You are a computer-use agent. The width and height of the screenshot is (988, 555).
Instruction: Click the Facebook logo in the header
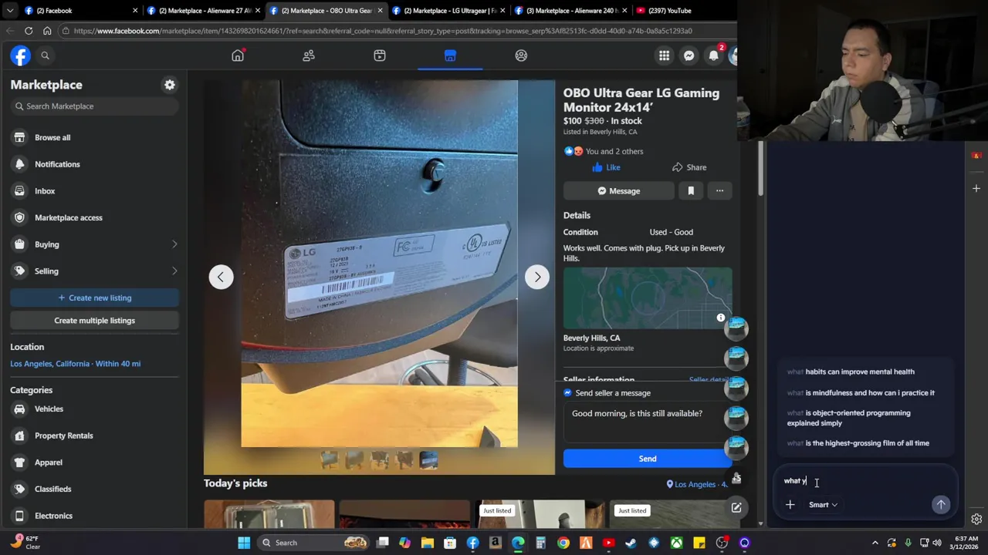[x=20, y=55]
